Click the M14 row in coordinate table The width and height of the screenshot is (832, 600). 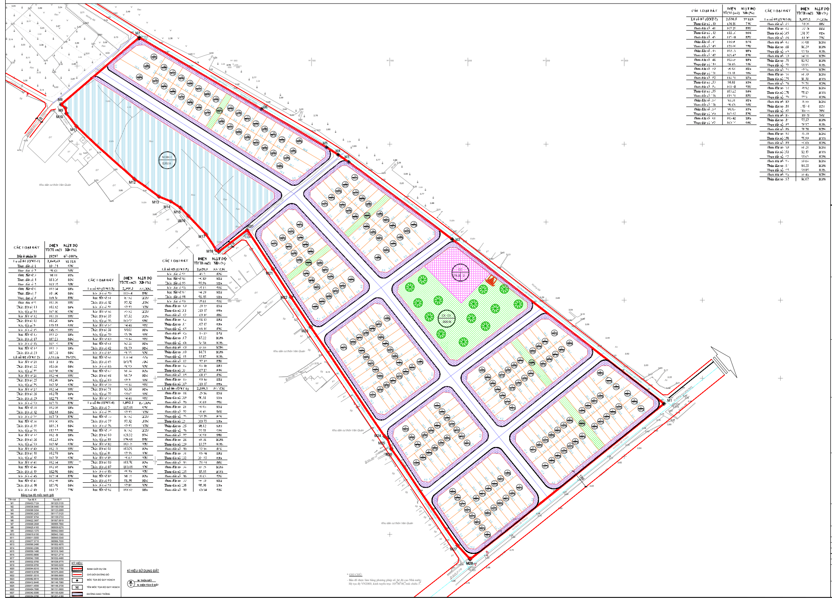tap(38, 548)
